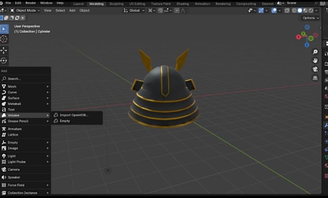The width and height of the screenshot is (328, 198).
Task: Open selectability and visibility dropdown
Action: (x=251, y=11)
